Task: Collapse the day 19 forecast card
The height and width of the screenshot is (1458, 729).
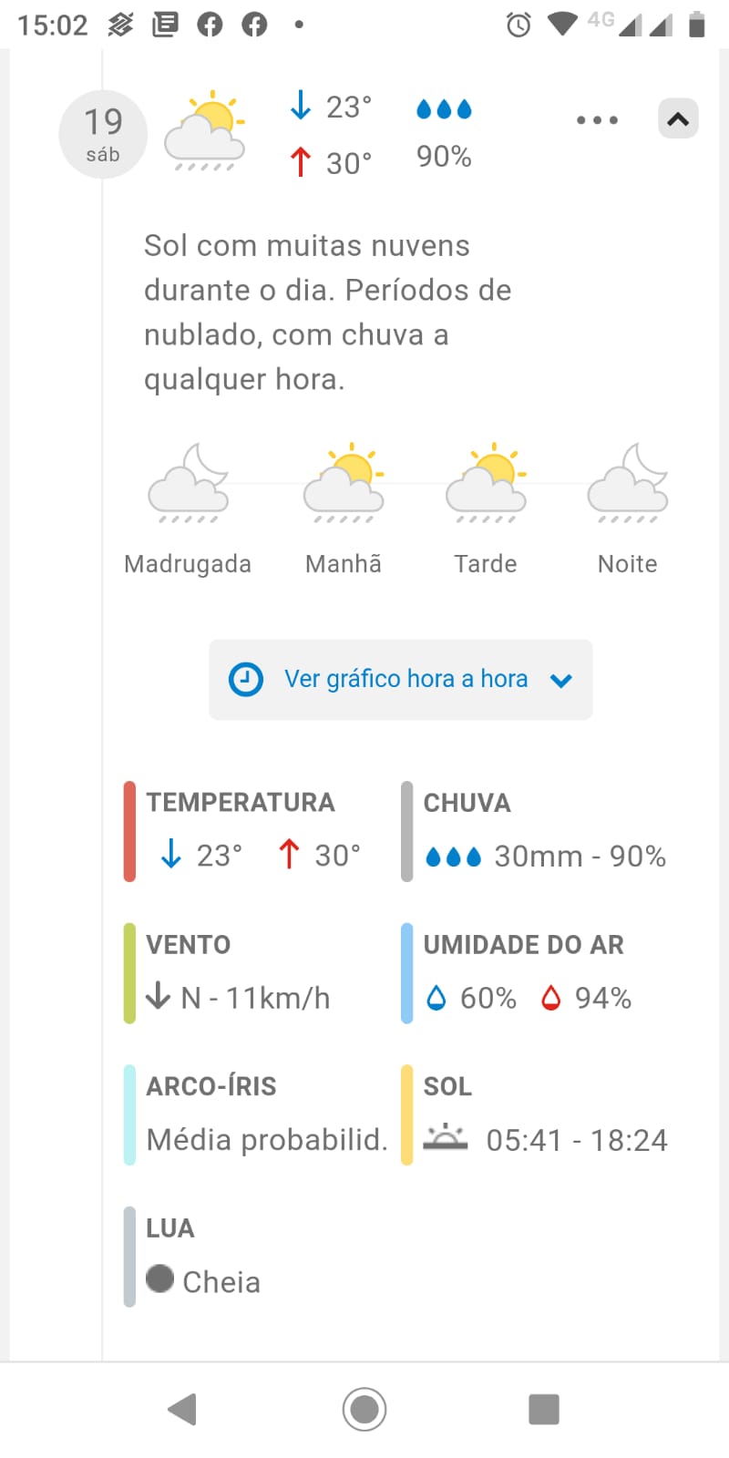Action: tap(678, 119)
